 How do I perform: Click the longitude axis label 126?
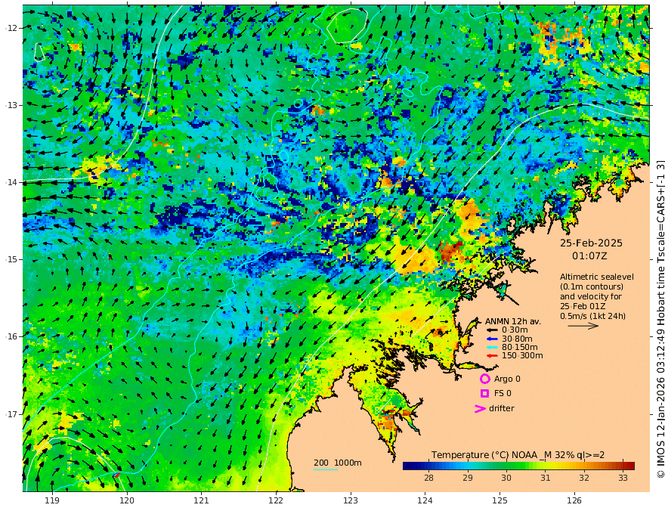pos(574,500)
